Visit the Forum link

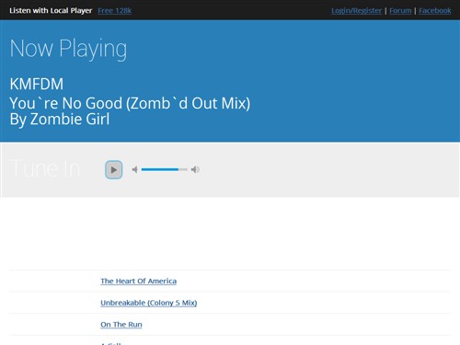pyautogui.click(x=400, y=11)
